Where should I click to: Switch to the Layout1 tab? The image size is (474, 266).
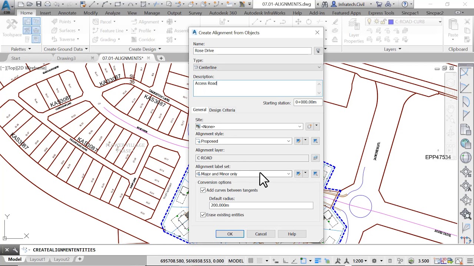click(x=37, y=259)
